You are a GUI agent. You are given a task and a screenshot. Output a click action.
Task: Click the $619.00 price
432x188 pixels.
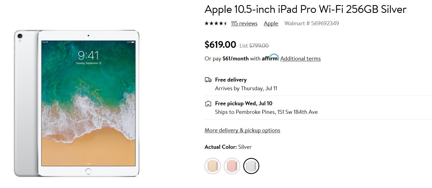tap(220, 45)
